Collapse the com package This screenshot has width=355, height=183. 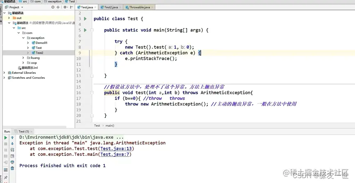pos(18,33)
